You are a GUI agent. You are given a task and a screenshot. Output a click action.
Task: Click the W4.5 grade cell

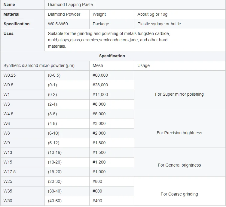[8, 114]
